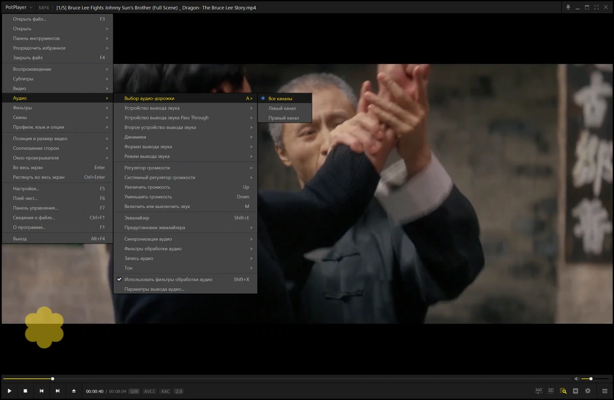This screenshot has width=614, height=400.
Task: Choose 'Выход' to exit player
Action: coord(57,239)
